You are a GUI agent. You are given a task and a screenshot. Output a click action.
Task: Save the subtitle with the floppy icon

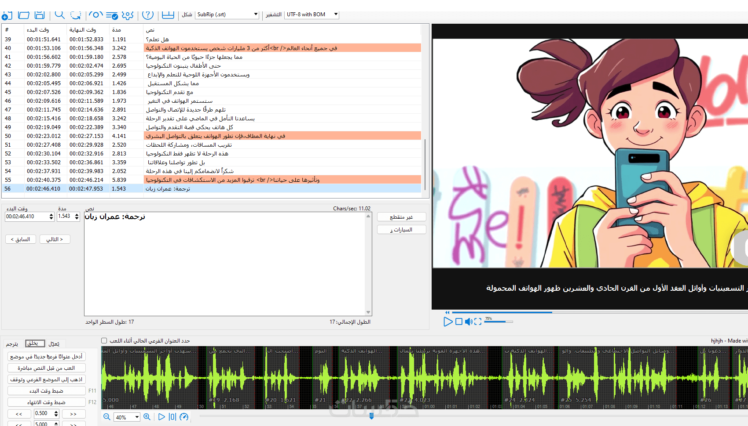[40, 15]
